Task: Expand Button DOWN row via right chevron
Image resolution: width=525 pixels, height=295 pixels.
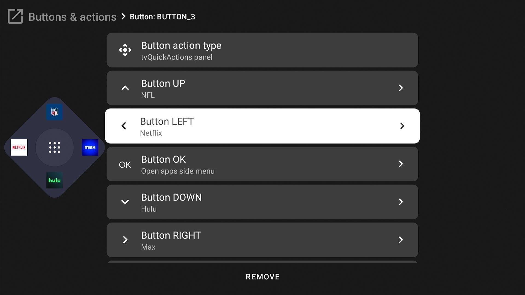Action: tap(401, 202)
